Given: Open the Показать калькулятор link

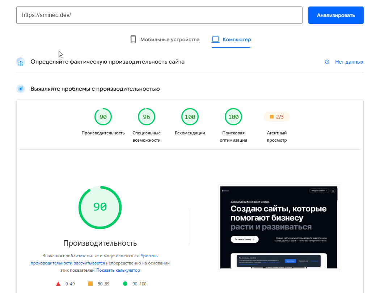Looking at the screenshot, I should point(118,270).
